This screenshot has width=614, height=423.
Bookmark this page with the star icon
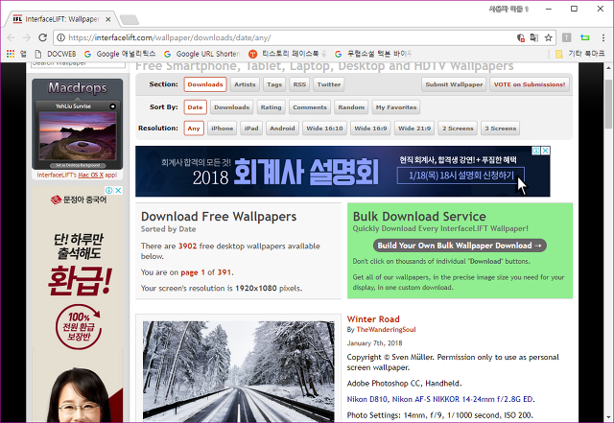point(548,37)
